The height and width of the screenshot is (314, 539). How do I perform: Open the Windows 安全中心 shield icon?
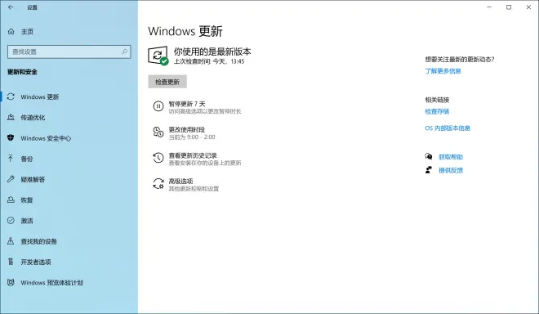[x=11, y=138]
